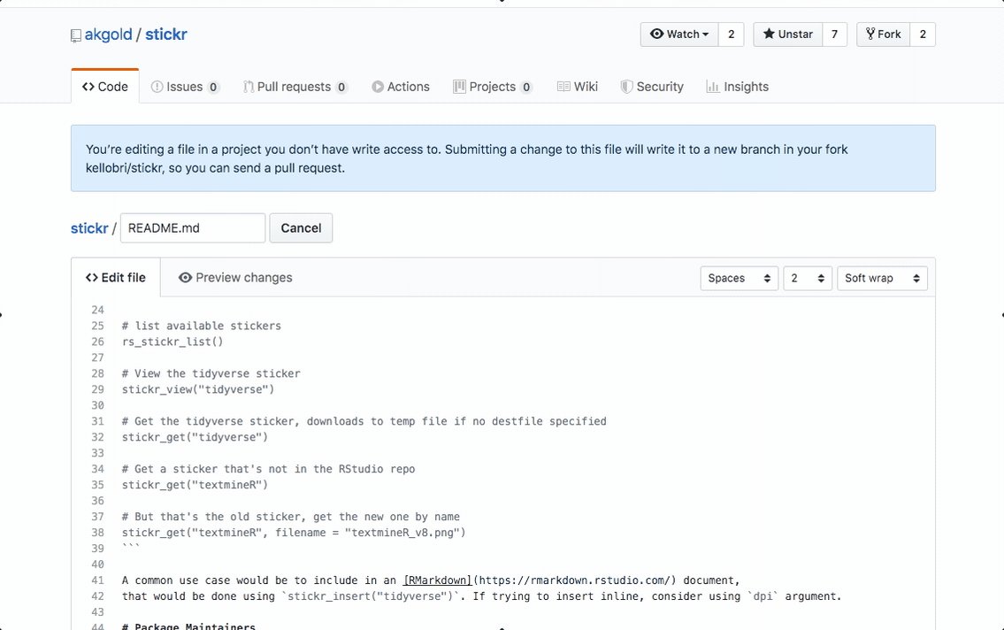Click the fork icon on Fork button
Viewport: 1004px width, 630px height.
[x=870, y=34]
